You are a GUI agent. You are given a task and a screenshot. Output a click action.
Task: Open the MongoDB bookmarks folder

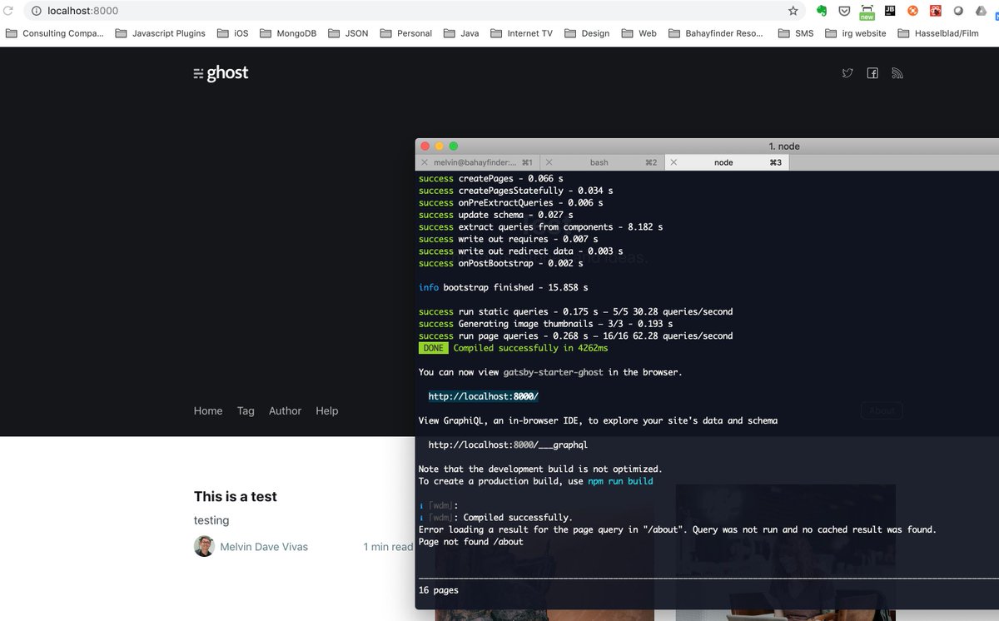point(288,33)
